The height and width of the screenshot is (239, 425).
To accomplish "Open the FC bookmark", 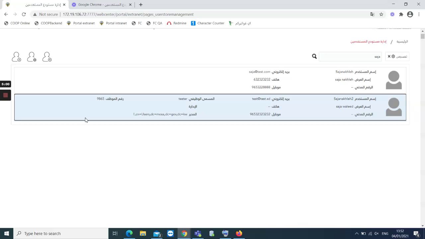I will 137,23.
